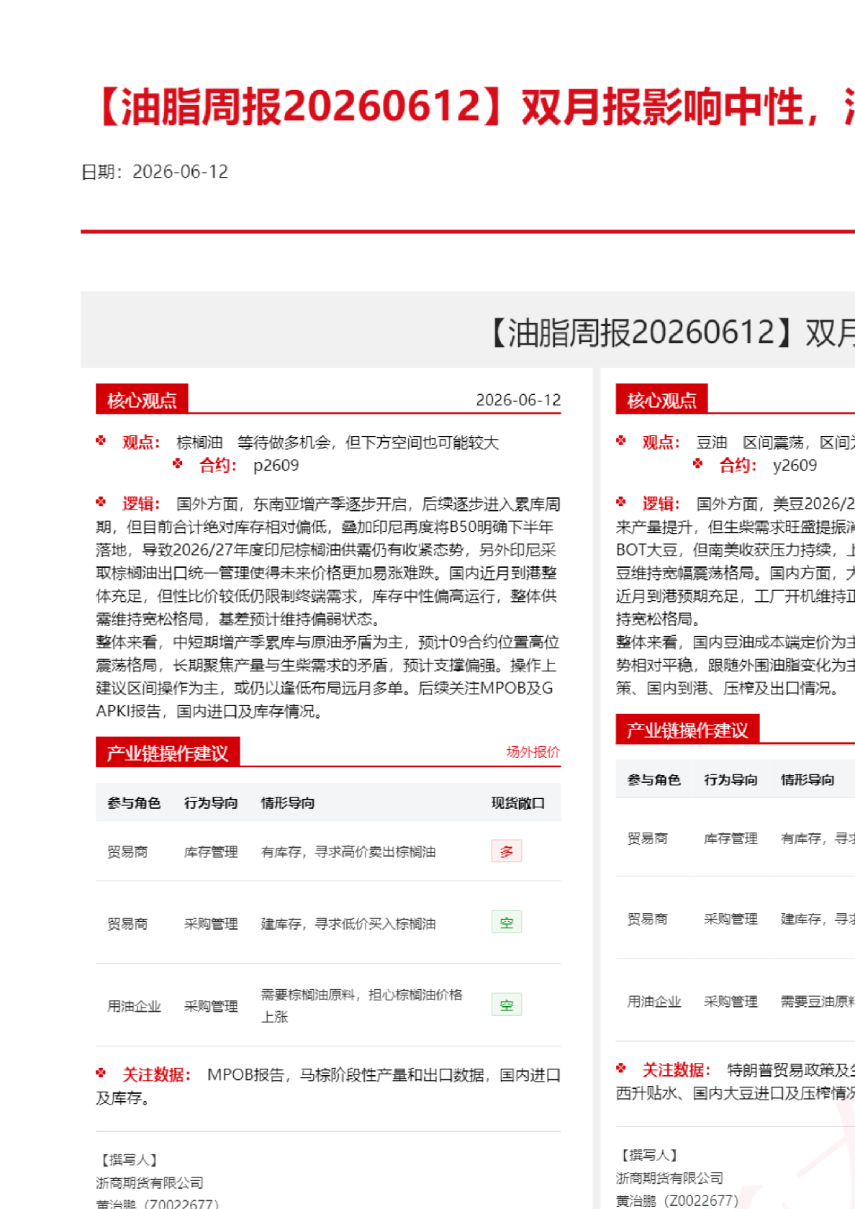This screenshot has height=1209, width=855.
Task: Click 情形导向 column header in left table
Action: tap(288, 802)
